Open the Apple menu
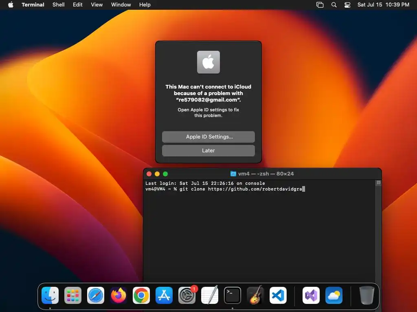The width and height of the screenshot is (417, 312). 11,4
